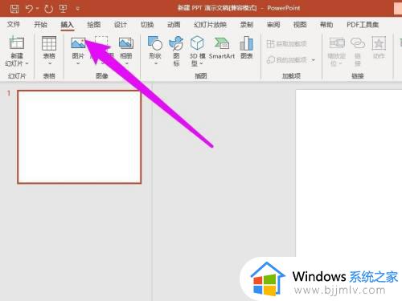Expand the 新建幻灯片 dropdown arrow
Image resolution: width=402 pixels, height=301 pixels.
27,63
